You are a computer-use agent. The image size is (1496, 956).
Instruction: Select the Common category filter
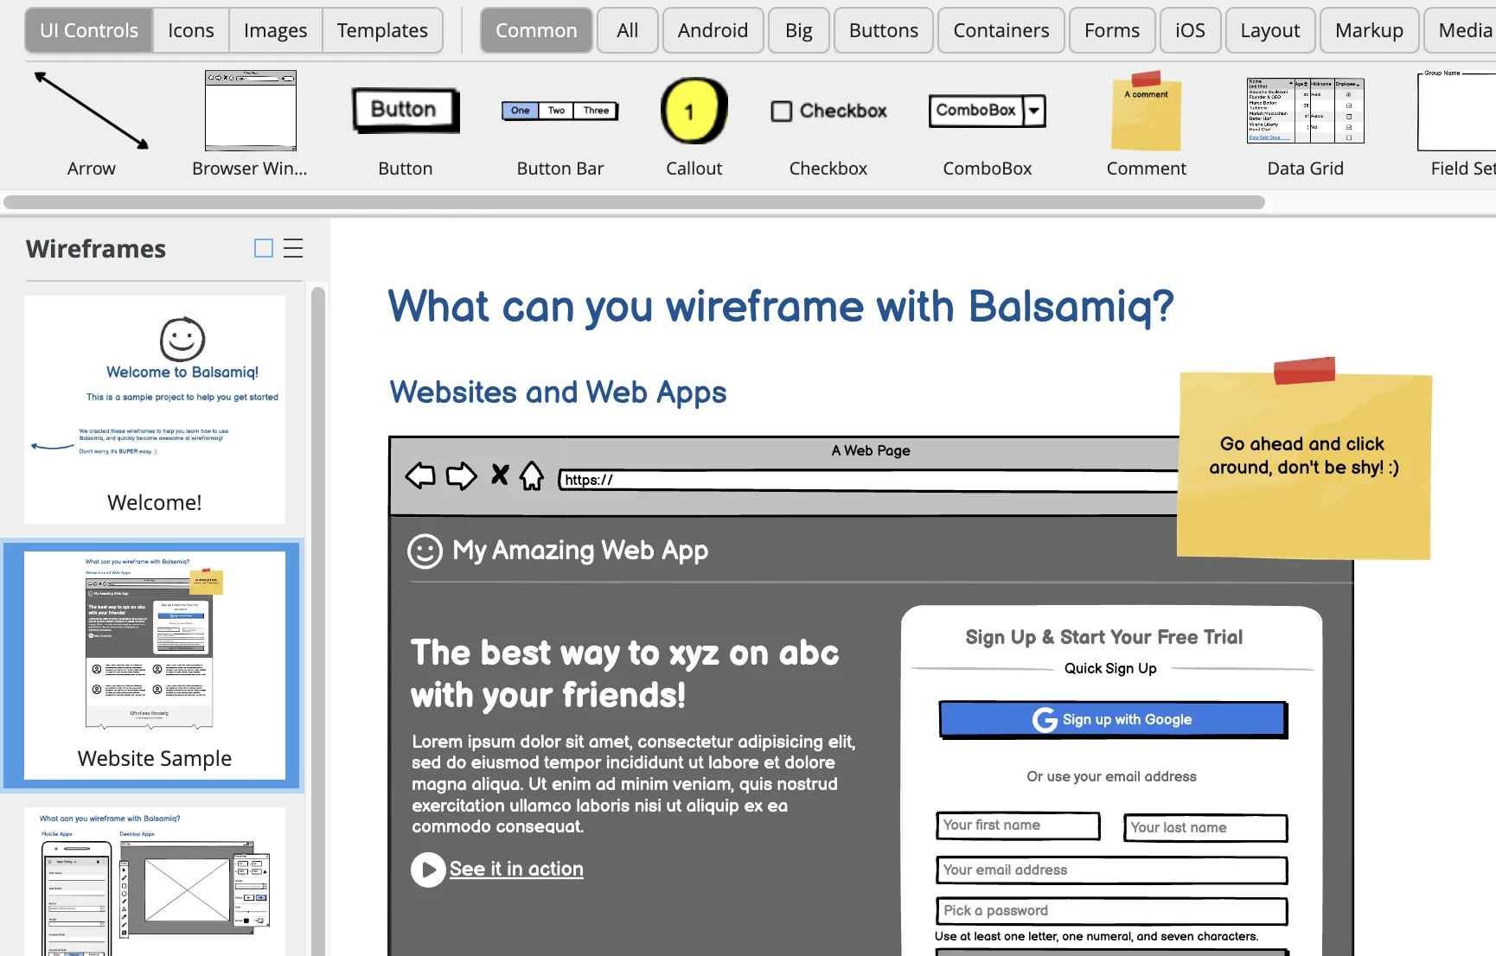[x=536, y=30]
